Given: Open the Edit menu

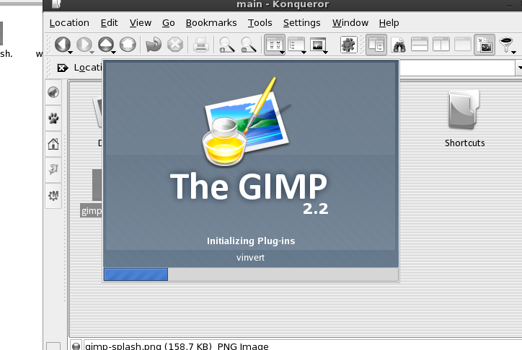Looking at the screenshot, I should pos(109,22).
